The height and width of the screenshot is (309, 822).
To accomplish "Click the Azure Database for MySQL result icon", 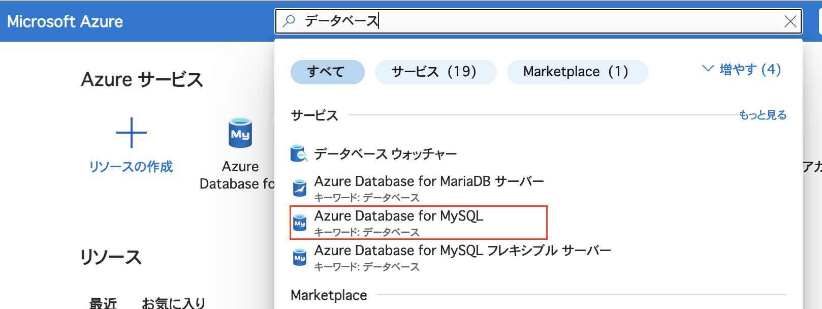I will pyautogui.click(x=300, y=223).
